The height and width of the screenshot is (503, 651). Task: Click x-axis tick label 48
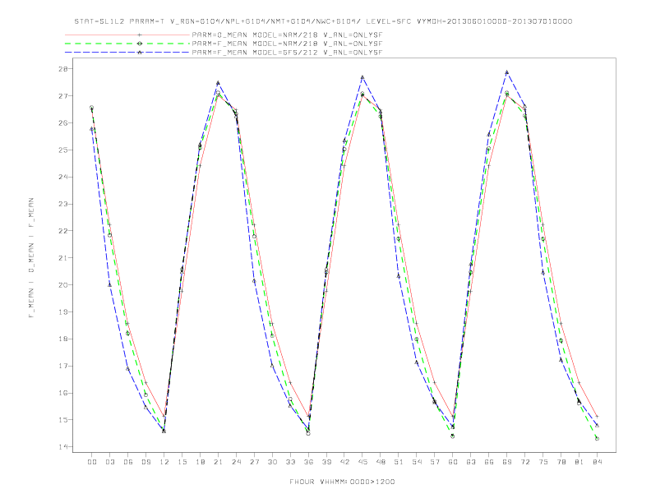381,462
